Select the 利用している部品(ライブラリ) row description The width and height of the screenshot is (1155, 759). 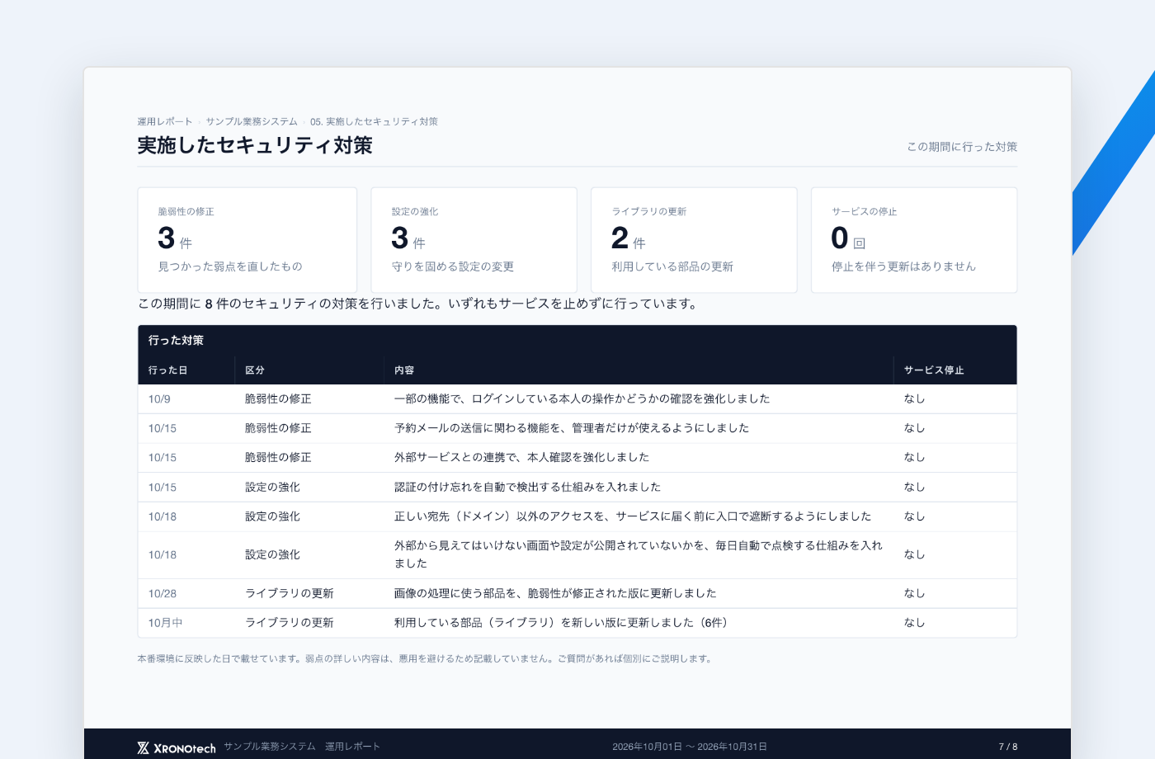coord(561,623)
